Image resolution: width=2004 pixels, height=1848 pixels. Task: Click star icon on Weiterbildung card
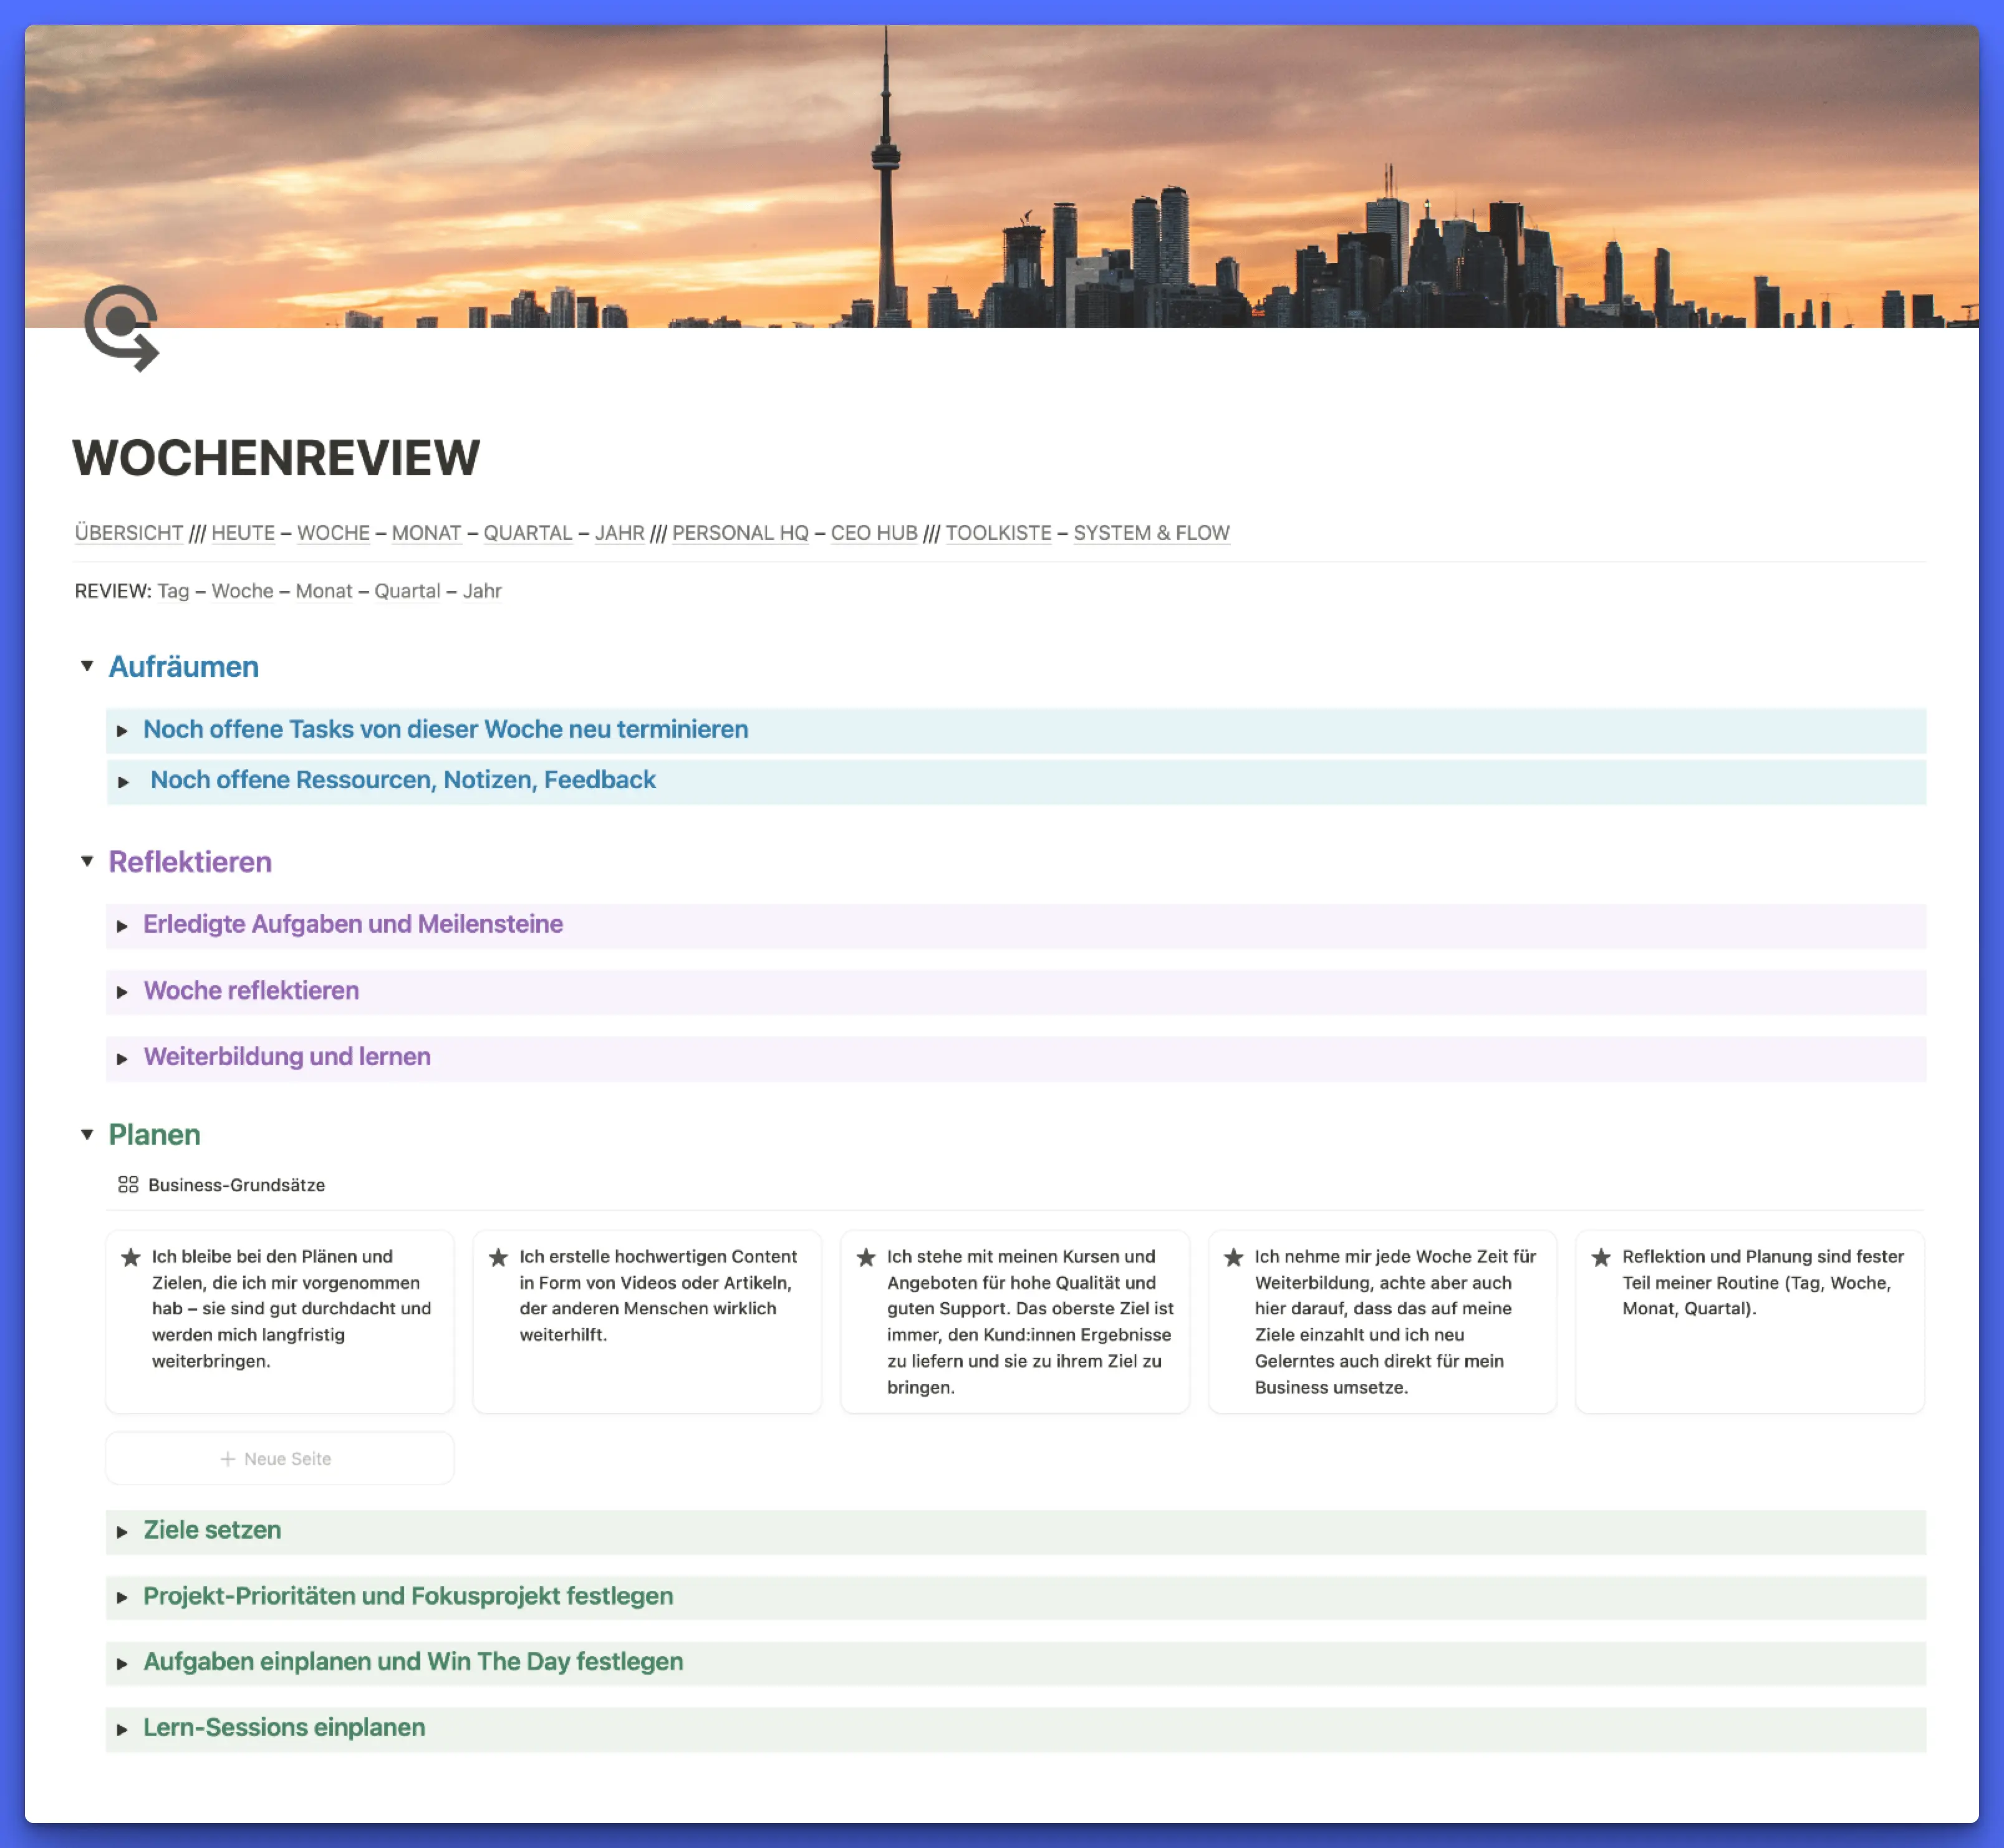[1234, 1257]
